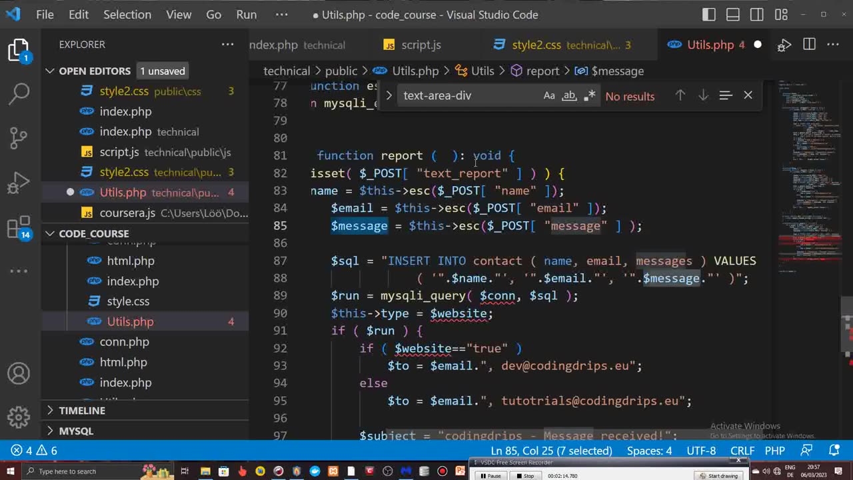
Task: Open the Go menu
Action: pos(213,15)
